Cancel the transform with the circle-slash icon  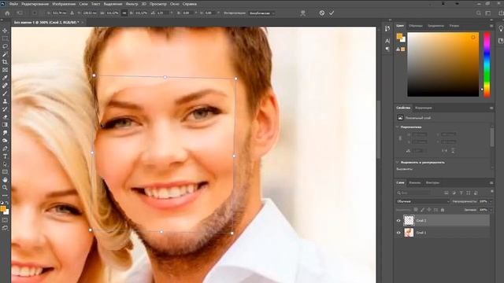pos(322,13)
